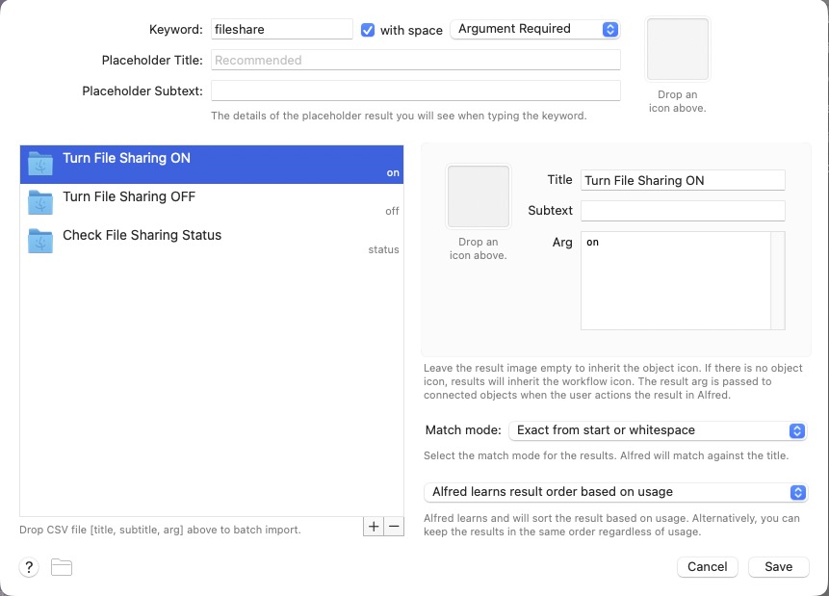Click the keyword icon drop well
The width and height of the screenshot is (829, 596).
point(678,49)
